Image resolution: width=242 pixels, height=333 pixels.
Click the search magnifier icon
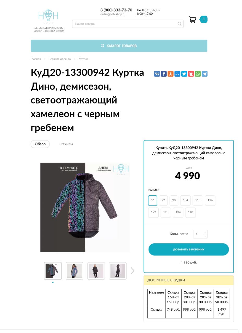[x=179, y=24]
